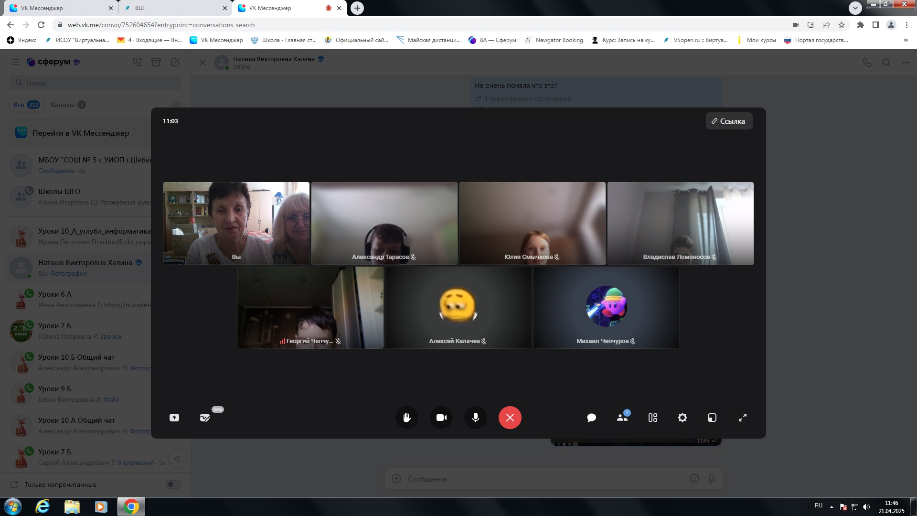917x516 pixels.
Task: Open the Уроки 6 А chat
Action: coord(80,300)
